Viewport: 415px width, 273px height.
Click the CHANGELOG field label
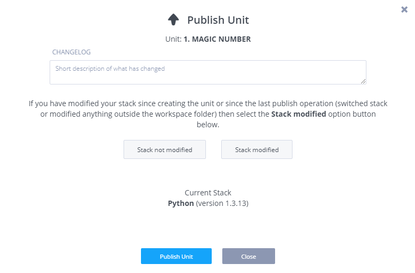(x=71, y=52)
